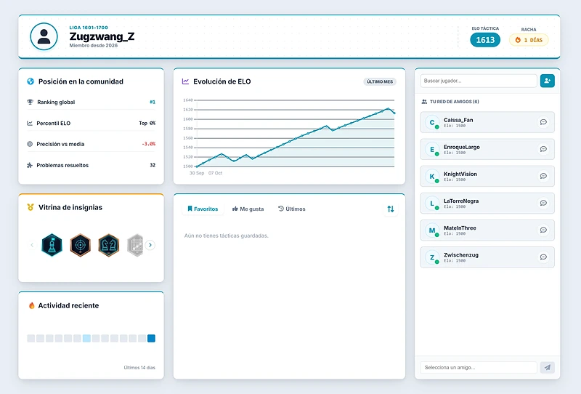The image size is (581, 394).
Task: Click the greyed locked badge
Action: [x=135, y=245]
